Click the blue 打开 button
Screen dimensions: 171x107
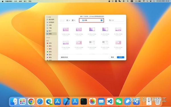[x=121, y=57]
